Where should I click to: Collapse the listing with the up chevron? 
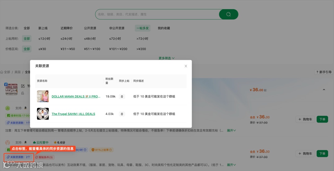[x=324, y=90]
